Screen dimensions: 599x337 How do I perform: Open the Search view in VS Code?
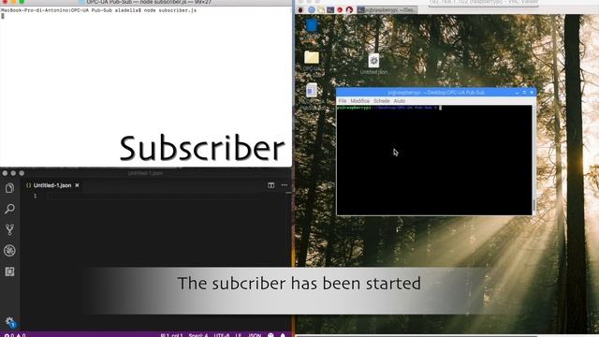(x=9, y=209)
